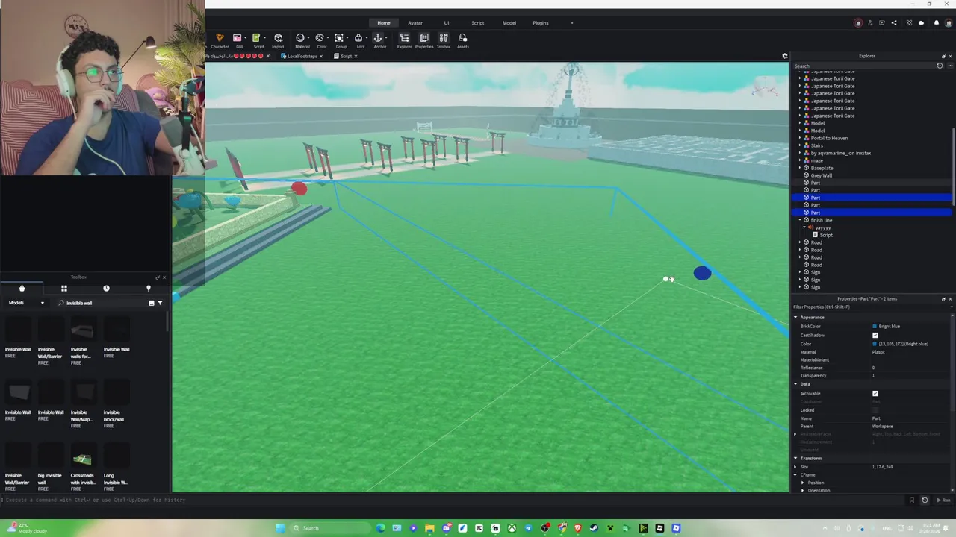Viewport: 956px width, 537px height.
Task: Click the Color property swatch
Action: 875,344
